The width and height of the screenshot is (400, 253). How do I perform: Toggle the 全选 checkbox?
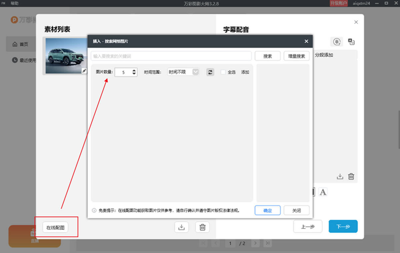(x=223, y=72)
